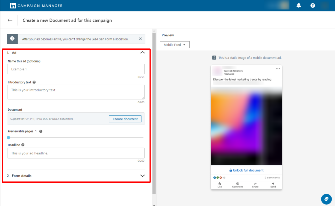Show Introductory text help tooltip
The height and width of the screenshot is (206, 335).
(34, 82)
